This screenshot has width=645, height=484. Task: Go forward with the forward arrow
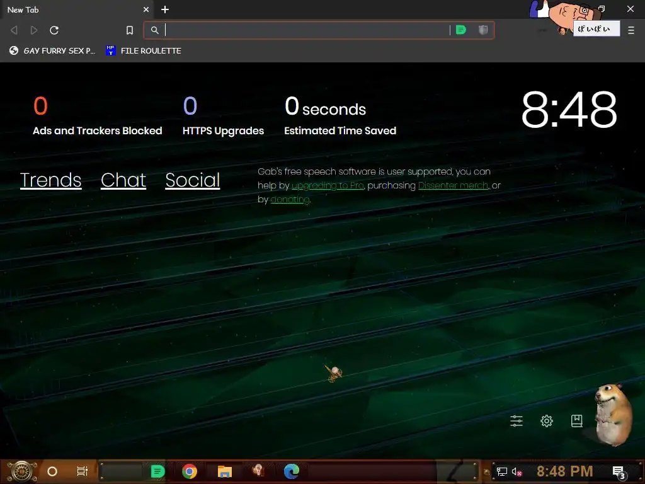[x=34, y=30]
